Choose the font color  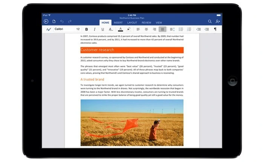click(120, 29)
